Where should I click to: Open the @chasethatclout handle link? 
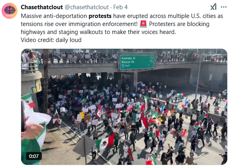[87, 7]
